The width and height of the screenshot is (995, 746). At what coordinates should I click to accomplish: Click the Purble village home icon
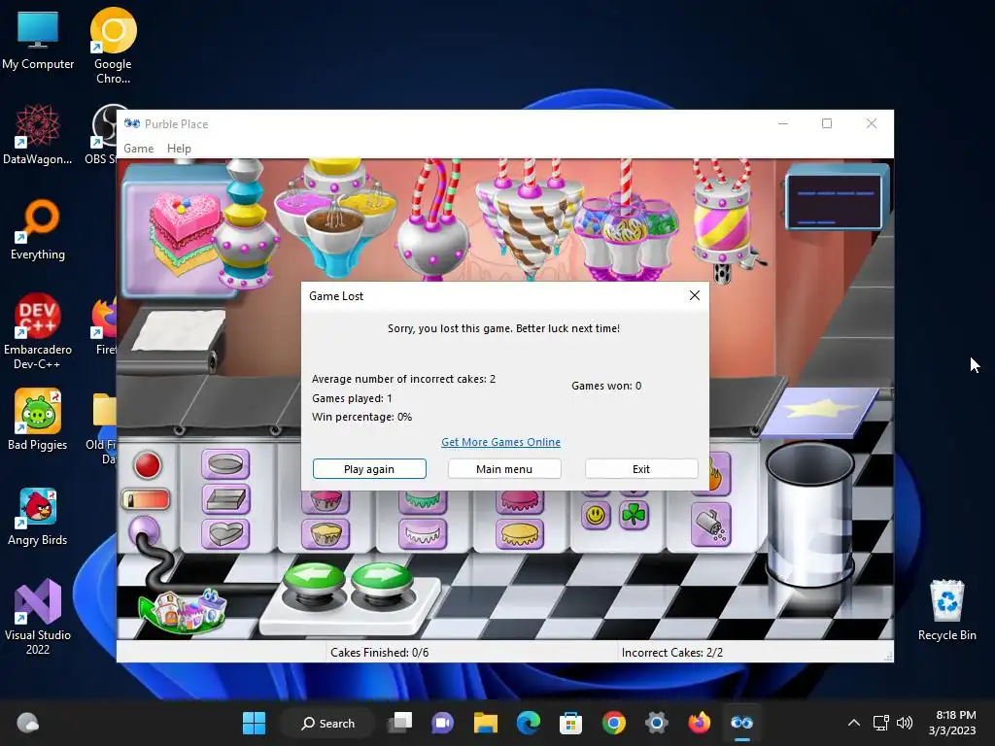184,611
